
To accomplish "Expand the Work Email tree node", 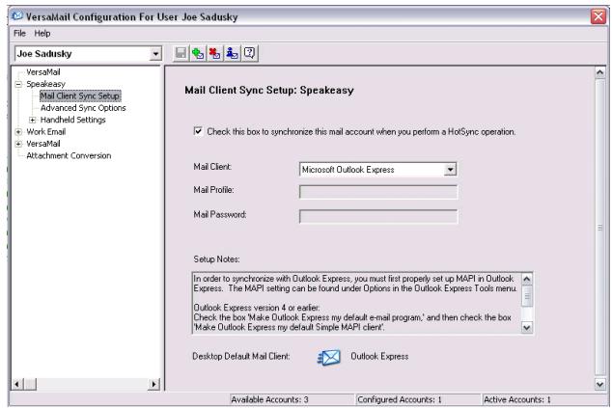I will coord(18,132).
